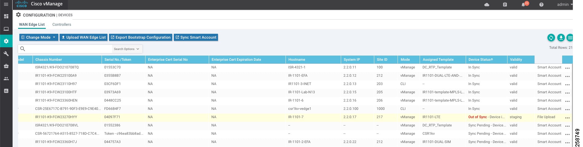
Task: Click hostname IR-1101-Lab-N13
Action: [x=301, y=92]
